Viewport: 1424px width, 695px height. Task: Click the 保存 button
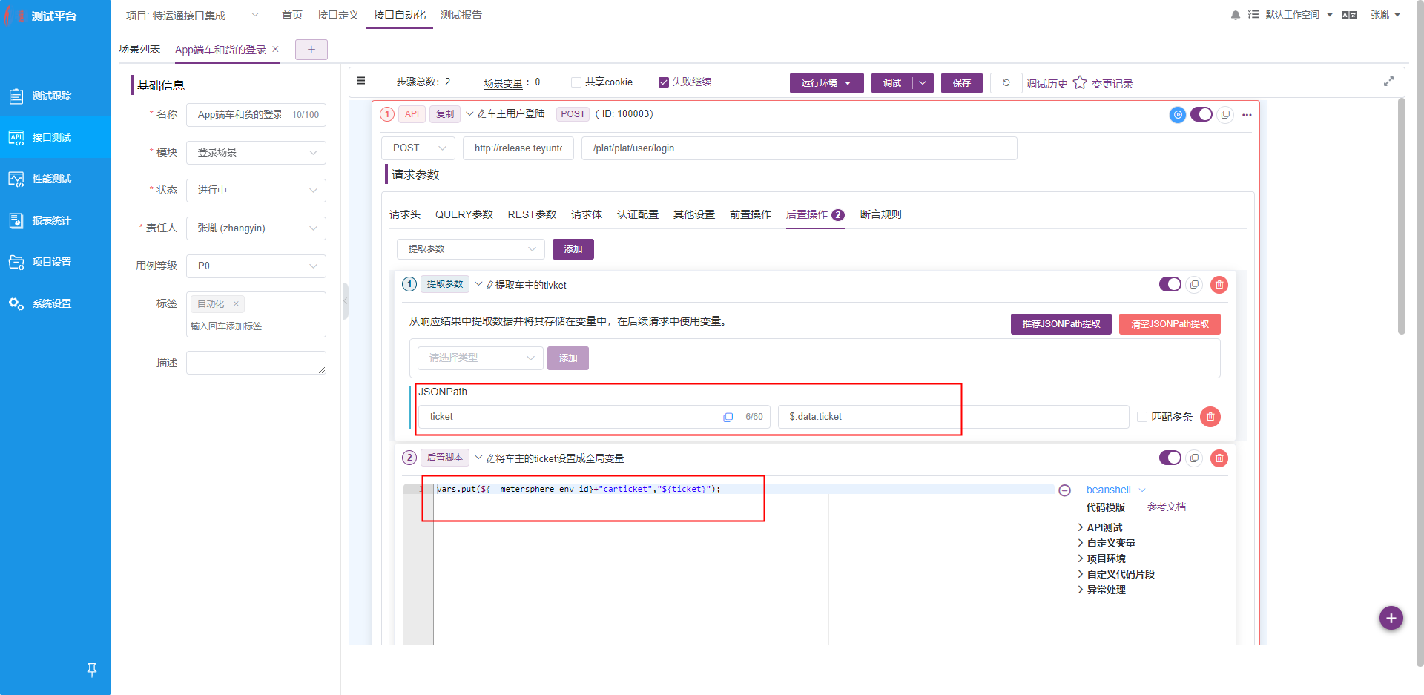(962, 83)
